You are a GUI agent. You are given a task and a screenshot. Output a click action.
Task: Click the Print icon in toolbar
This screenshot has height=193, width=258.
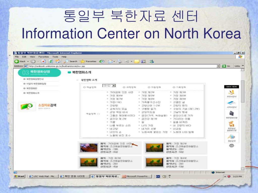click(119, 61)
